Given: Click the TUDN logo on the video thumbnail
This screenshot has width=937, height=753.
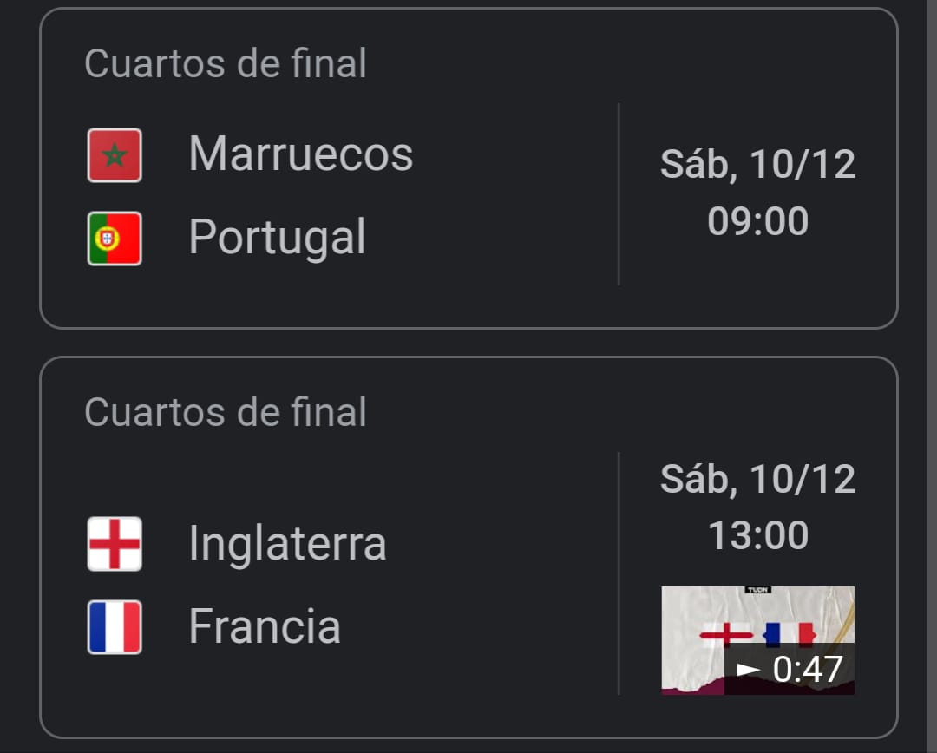Looking at the screenshot, I should [x=757, y=591].
